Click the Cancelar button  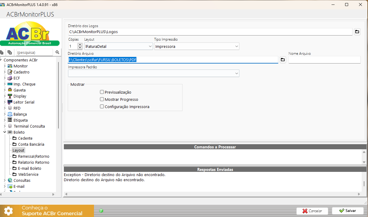[x=312, y=211]
